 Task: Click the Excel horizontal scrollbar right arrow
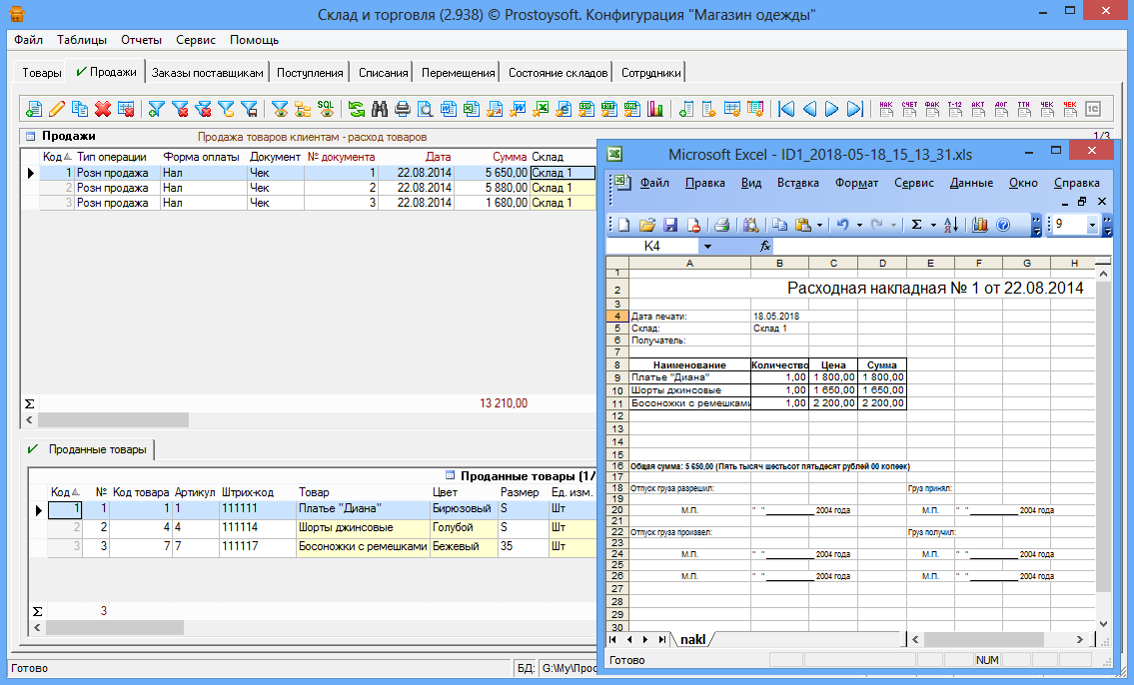tap(1080, 639)
